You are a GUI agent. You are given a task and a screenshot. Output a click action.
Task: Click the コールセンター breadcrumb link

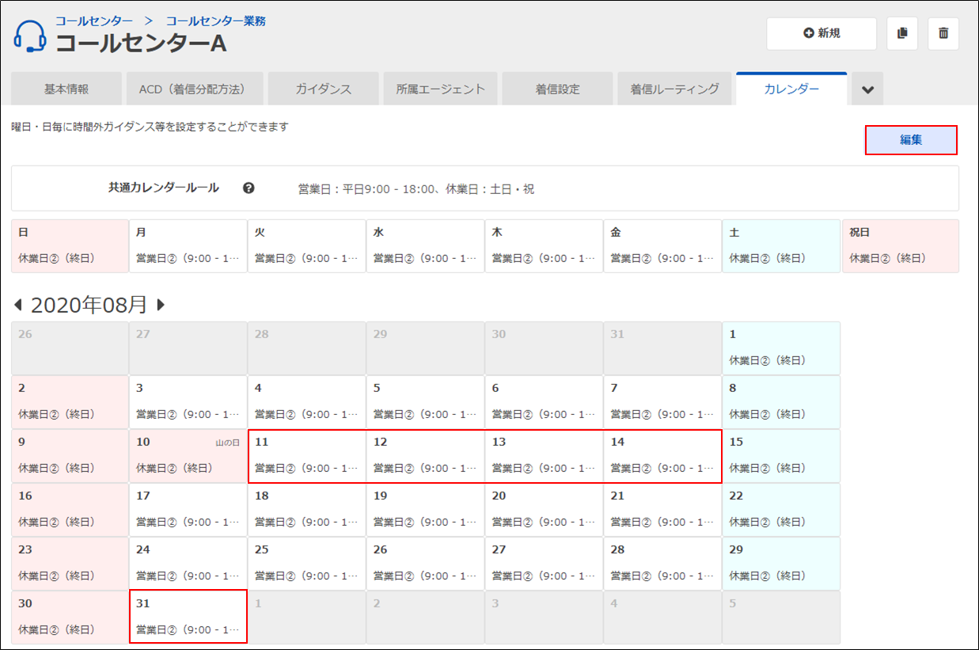click(93, 21)
